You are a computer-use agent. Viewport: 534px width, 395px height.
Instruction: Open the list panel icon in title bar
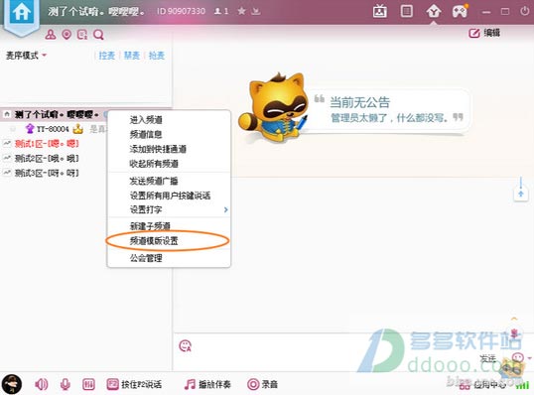pos(406,11)
